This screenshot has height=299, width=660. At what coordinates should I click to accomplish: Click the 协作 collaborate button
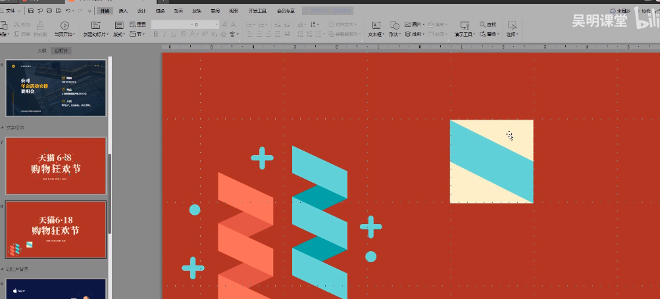[x=646, y=11]
